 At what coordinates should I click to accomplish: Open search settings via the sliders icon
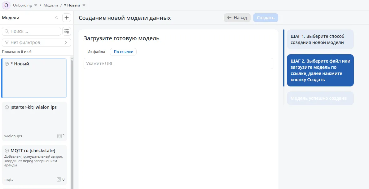point(66,31)
